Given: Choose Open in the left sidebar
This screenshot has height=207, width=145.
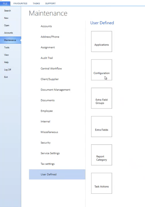Looking at the screenshot, I should (x=7, y=25).
